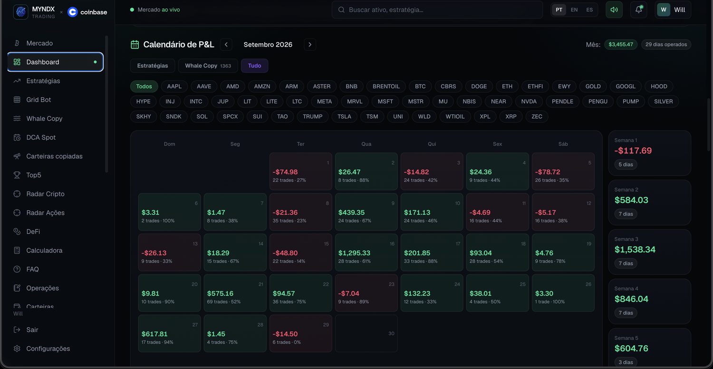Open notifications bell icon
The width and height of the screenshot is (713, 369).
pos(639,9)
